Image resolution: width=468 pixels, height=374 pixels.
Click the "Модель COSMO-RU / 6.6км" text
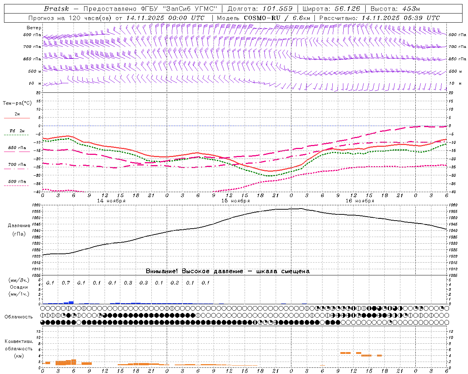tap(264, 18)
